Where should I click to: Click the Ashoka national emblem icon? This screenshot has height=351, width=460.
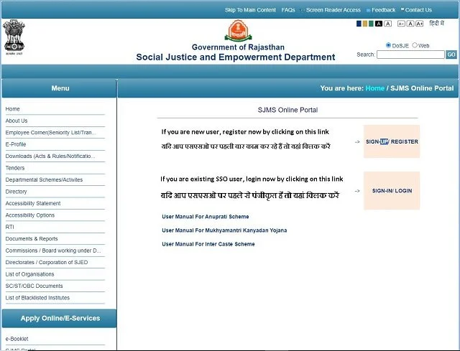point(14,37)
